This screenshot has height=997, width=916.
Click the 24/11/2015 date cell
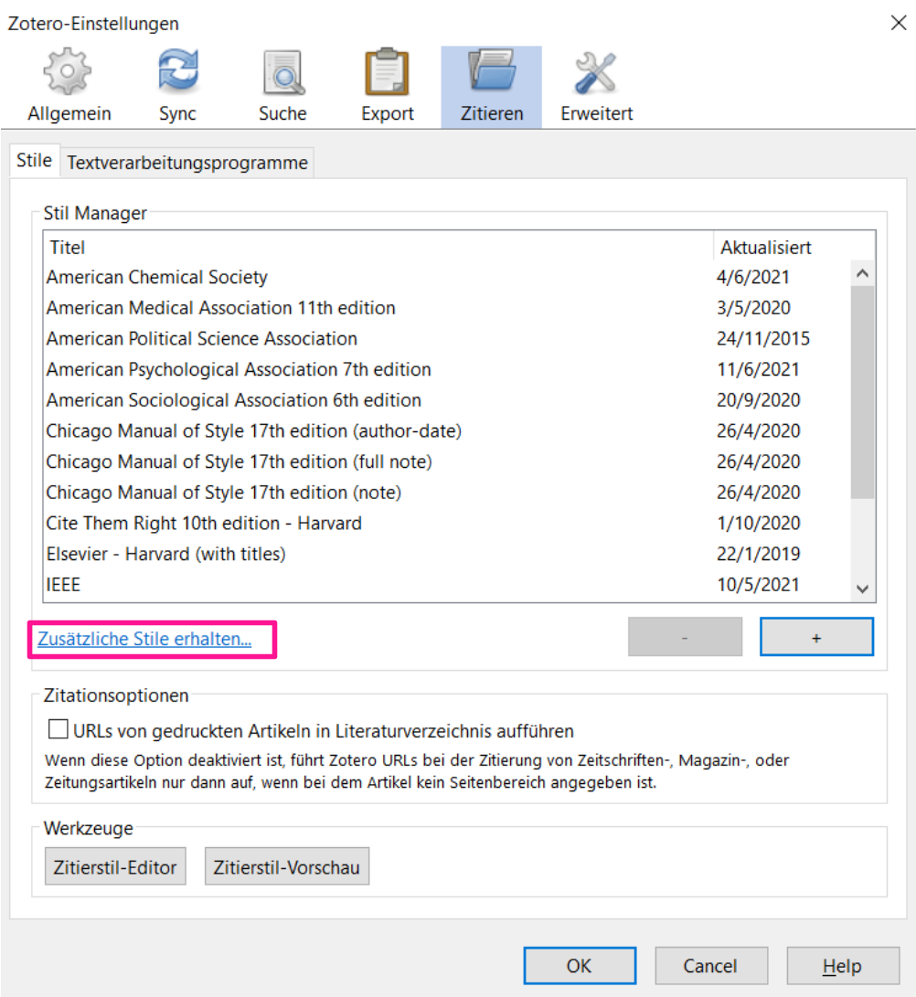[x=763, y=338]
